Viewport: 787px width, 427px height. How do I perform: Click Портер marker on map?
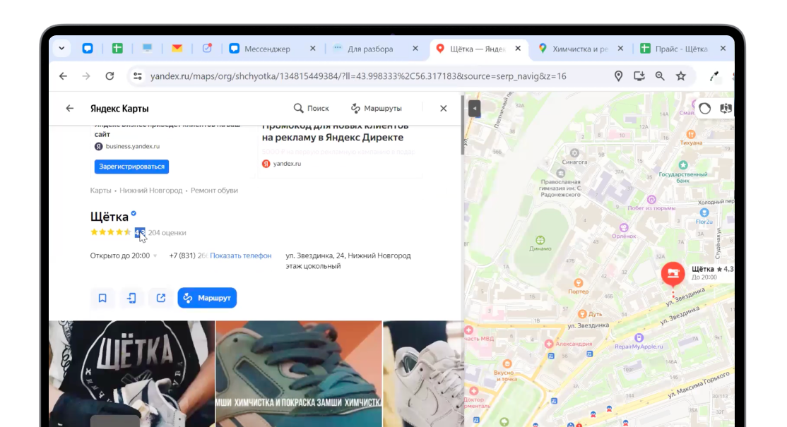tap(578, 283)
